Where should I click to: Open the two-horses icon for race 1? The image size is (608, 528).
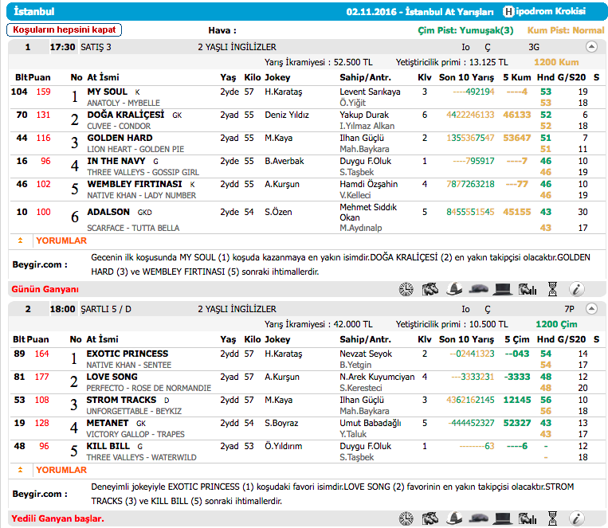[430, 289]
